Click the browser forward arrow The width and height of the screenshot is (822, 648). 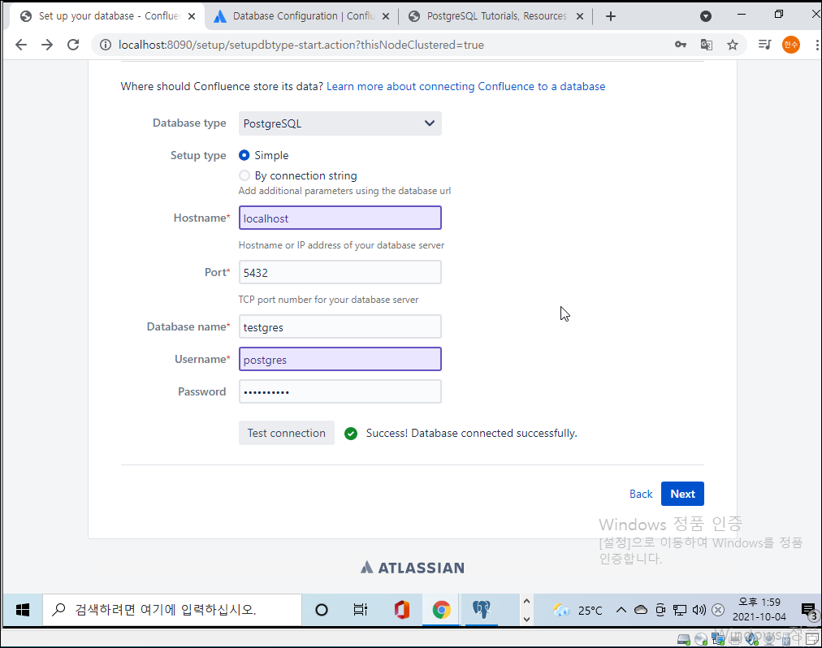pos(47,45)
